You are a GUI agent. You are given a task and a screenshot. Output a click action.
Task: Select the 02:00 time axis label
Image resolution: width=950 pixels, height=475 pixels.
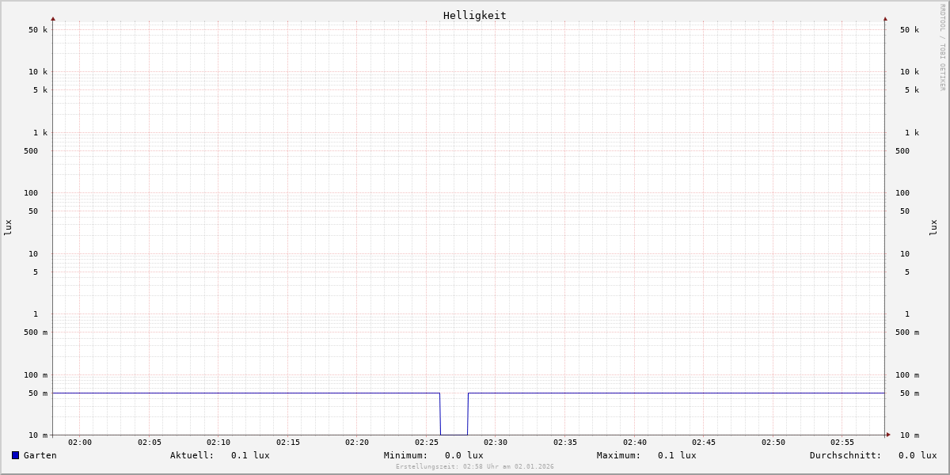pos(80,443)
